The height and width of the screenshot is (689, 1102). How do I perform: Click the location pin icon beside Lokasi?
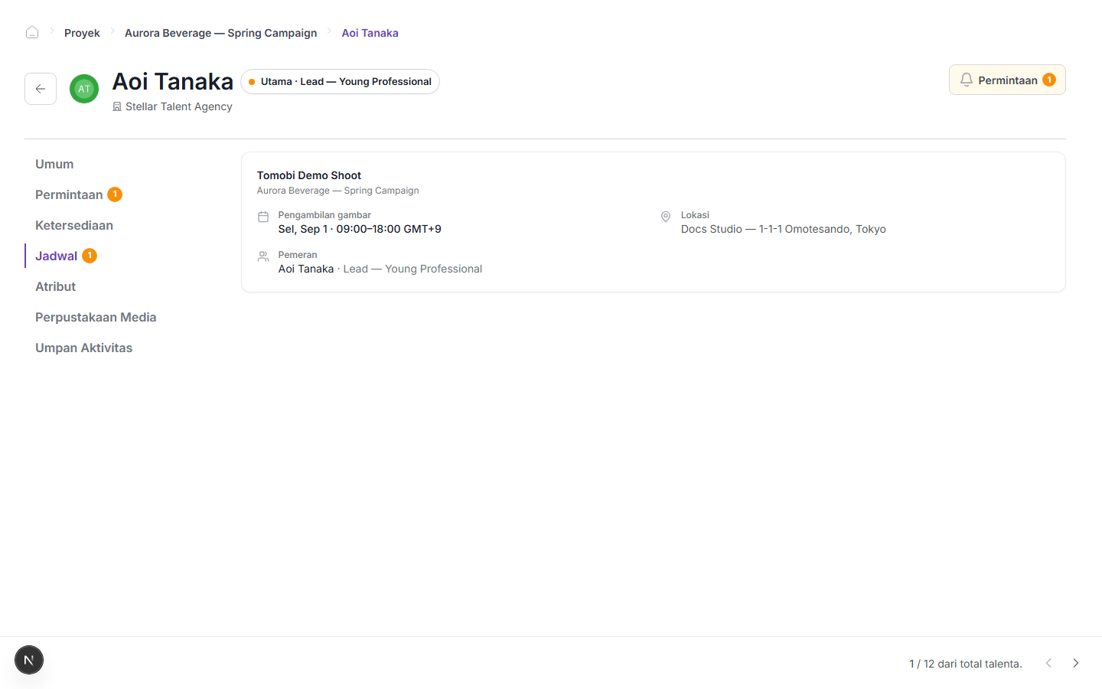(x=666, y=217)
